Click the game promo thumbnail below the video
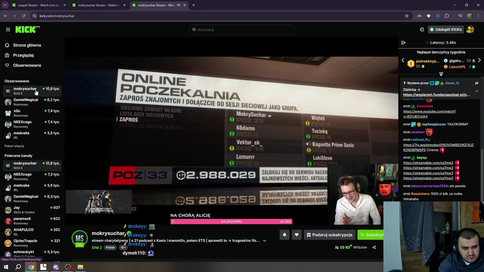484x272 pixels. [99, 202]
